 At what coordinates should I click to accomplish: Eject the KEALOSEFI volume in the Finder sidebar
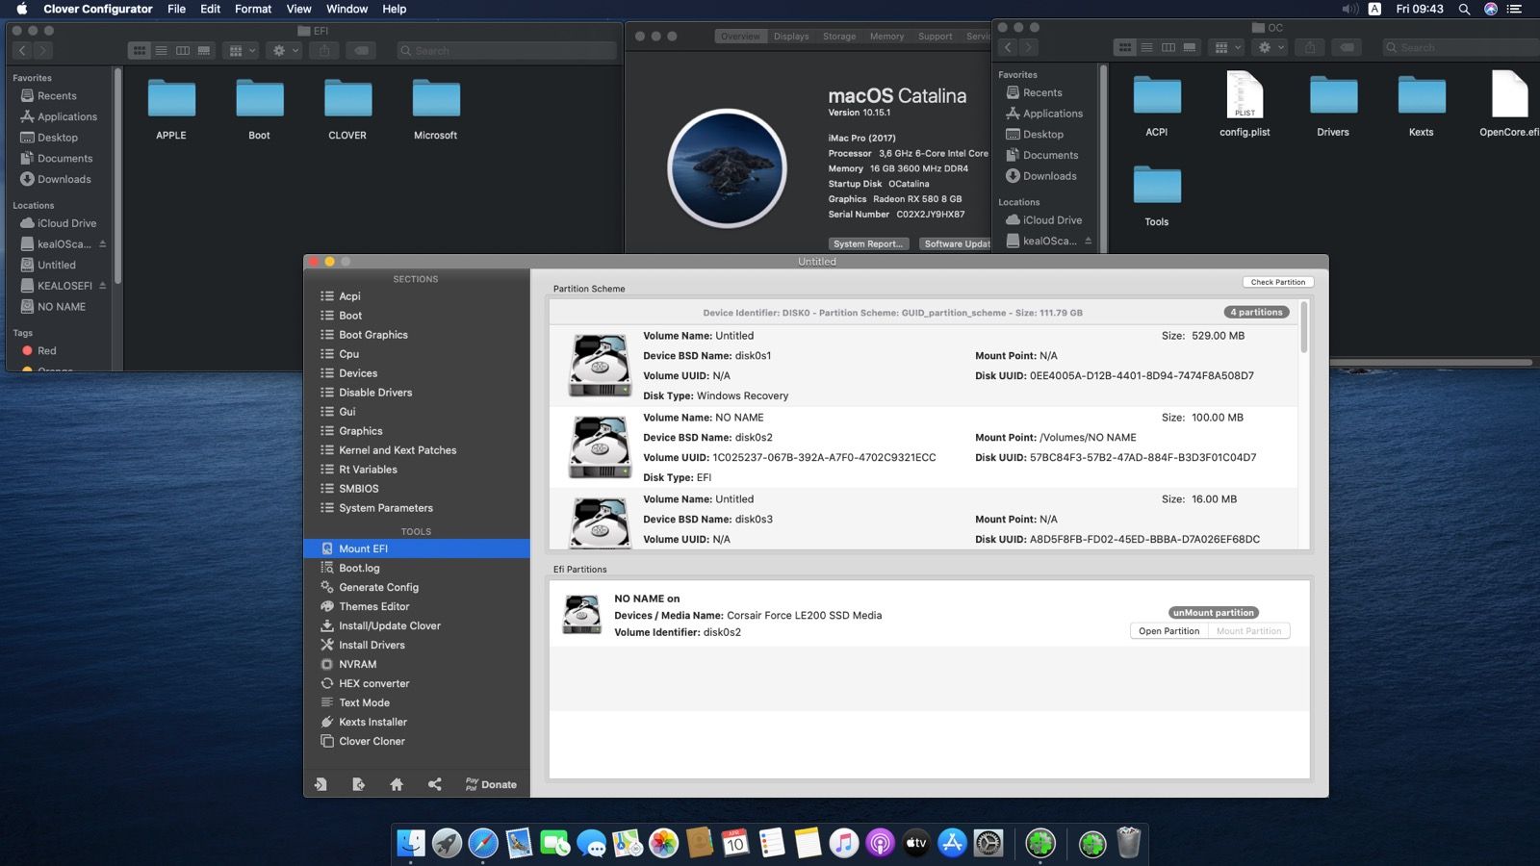[x=103, y=286]
